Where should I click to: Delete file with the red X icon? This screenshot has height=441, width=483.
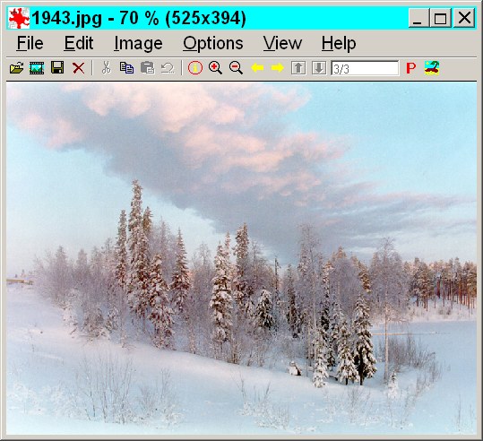[79, 68]
